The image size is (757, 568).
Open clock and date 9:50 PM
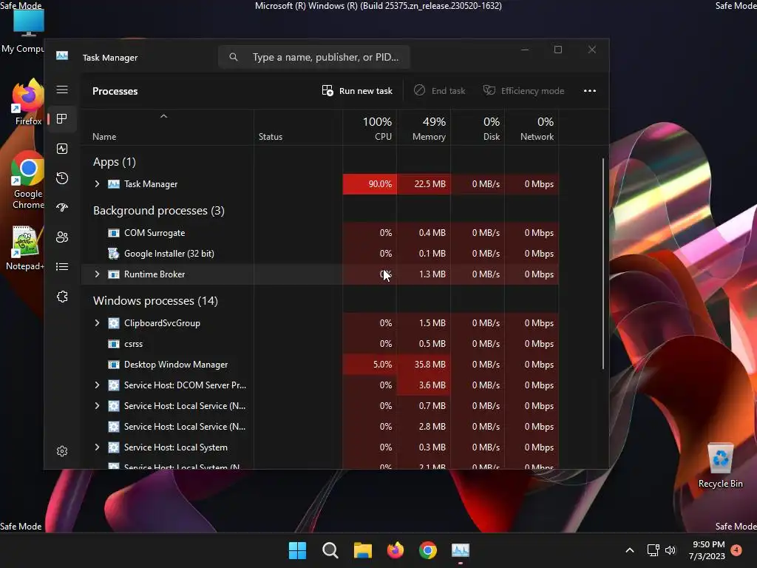(x=707, y=550)
